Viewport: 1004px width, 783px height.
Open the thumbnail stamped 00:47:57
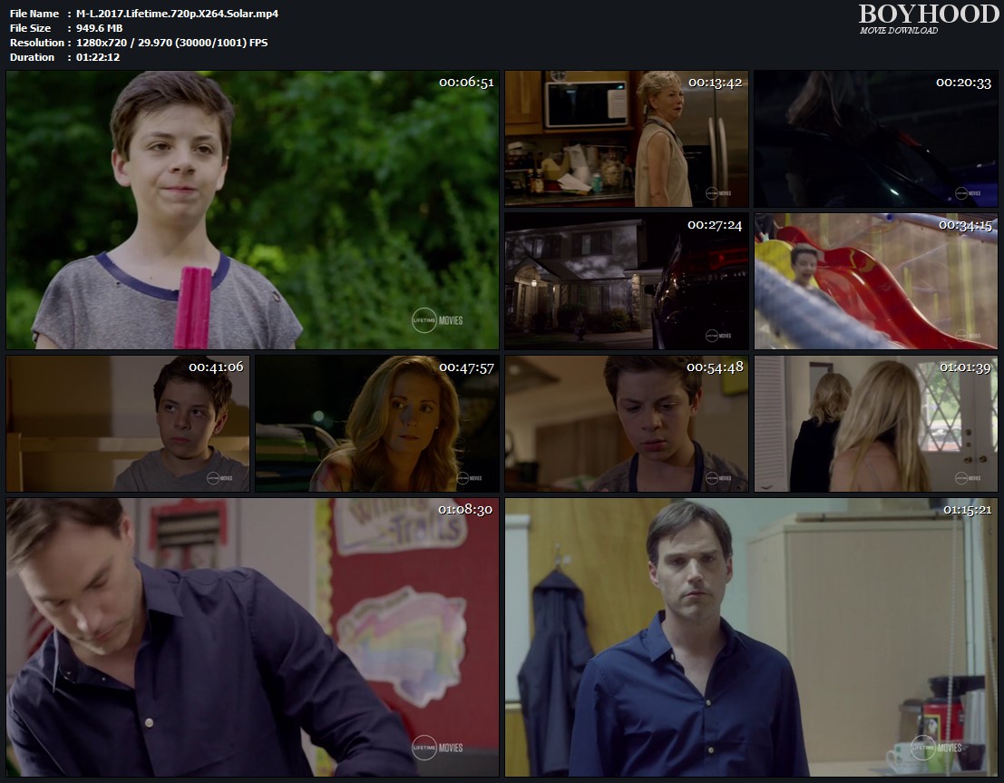[x=376, y=424]
